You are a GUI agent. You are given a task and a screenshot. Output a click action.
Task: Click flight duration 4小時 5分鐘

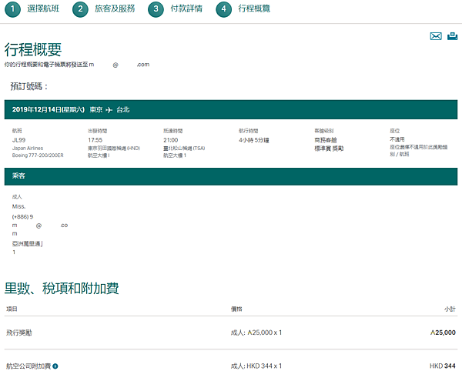point(254,140)
